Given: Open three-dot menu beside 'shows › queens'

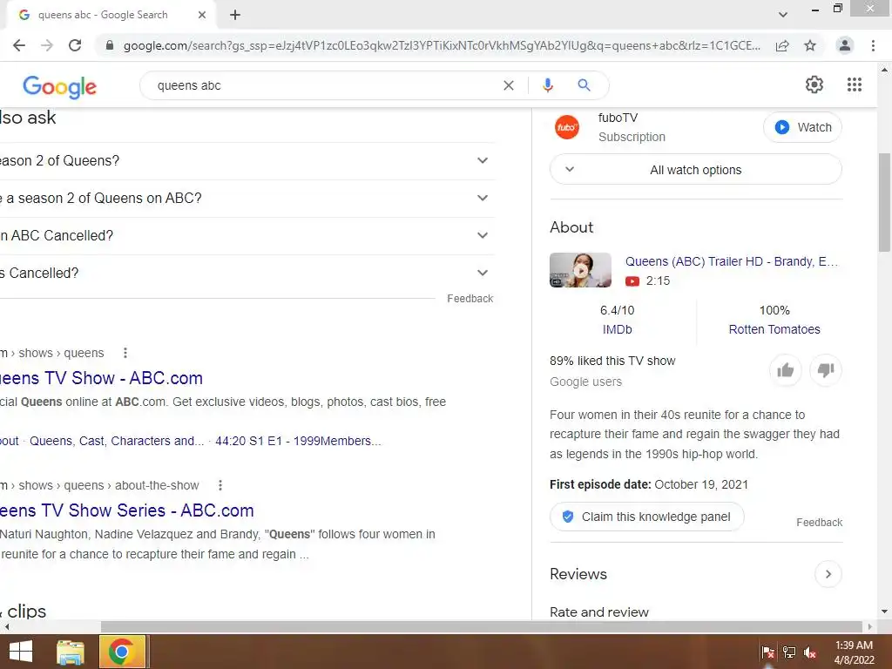Looking at the screenshot, I should tap(125, 353).
